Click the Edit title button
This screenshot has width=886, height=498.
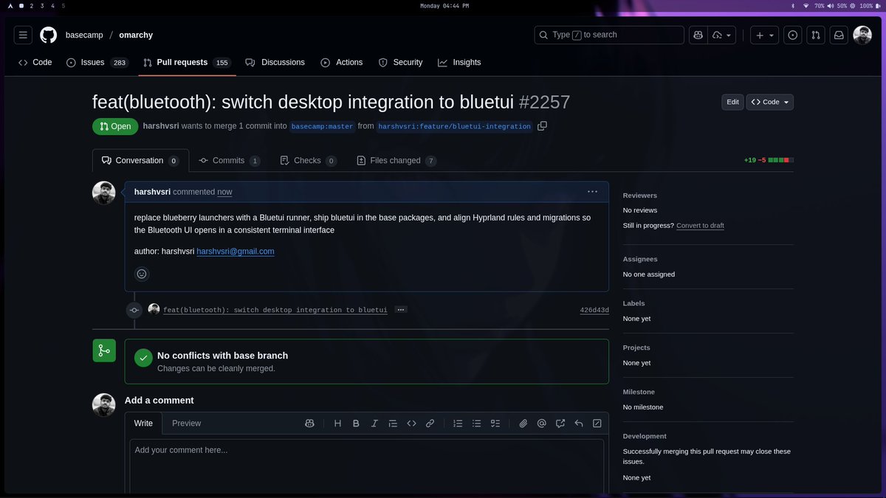pyautogui.click(x=732, y=102)
